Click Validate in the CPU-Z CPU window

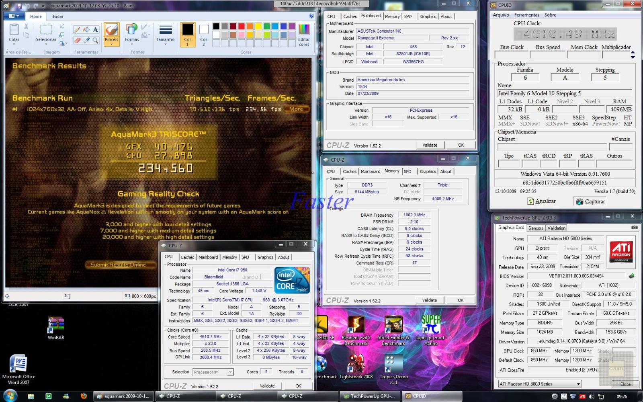click(x=267, y=386)
